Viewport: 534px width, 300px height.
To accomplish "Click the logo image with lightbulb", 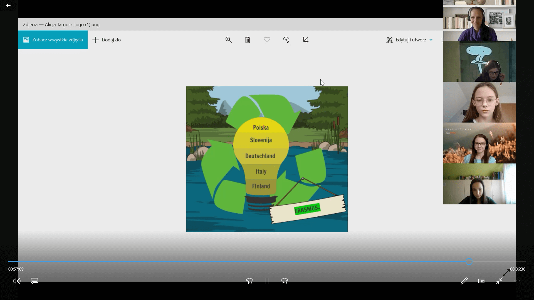I will 267,159.
